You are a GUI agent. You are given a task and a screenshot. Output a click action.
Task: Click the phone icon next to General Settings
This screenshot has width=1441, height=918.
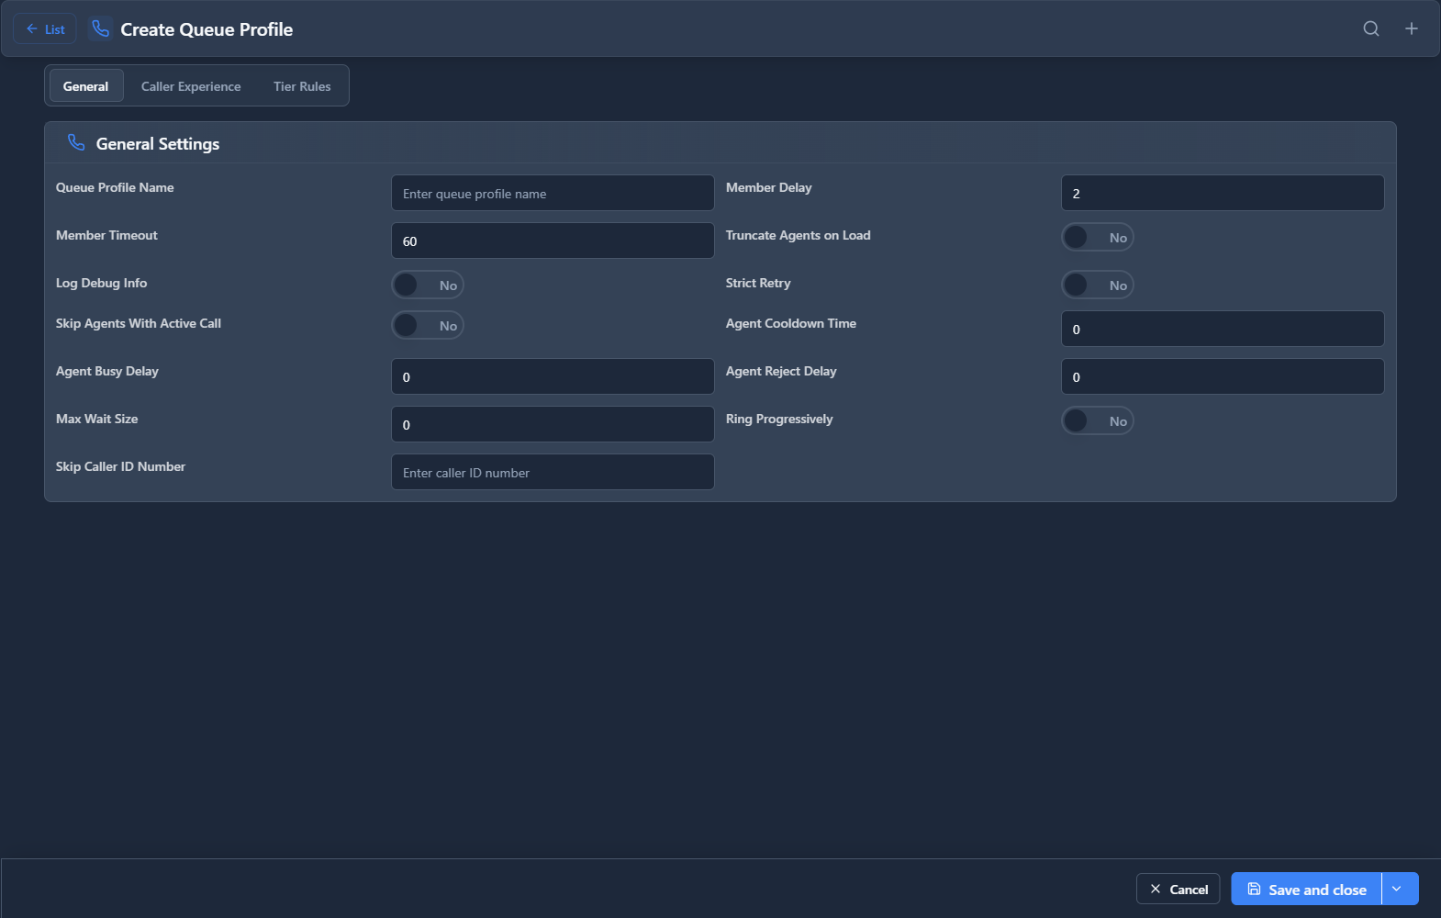76,142
